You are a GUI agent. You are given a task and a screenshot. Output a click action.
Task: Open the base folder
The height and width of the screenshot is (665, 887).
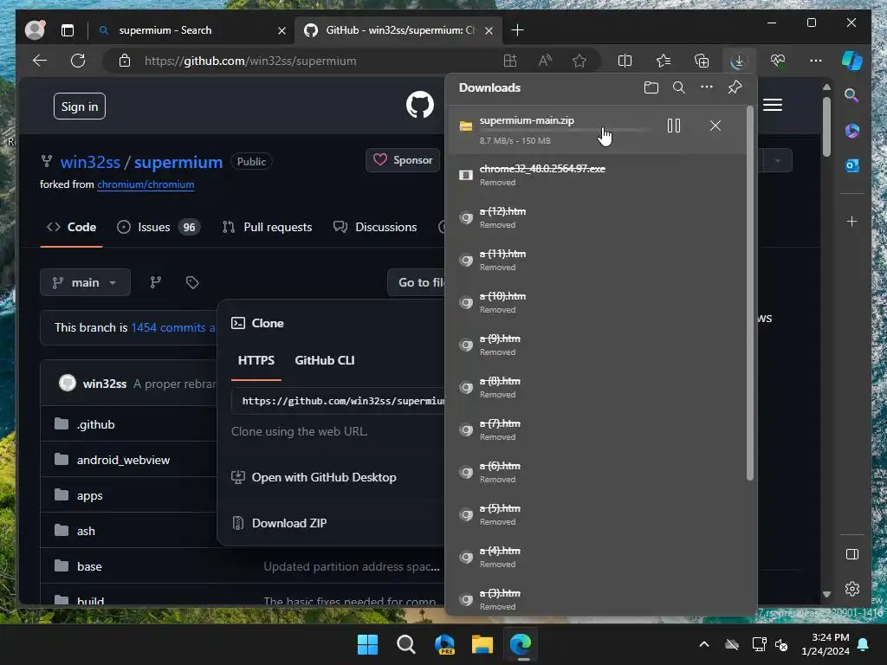(89, 566)
